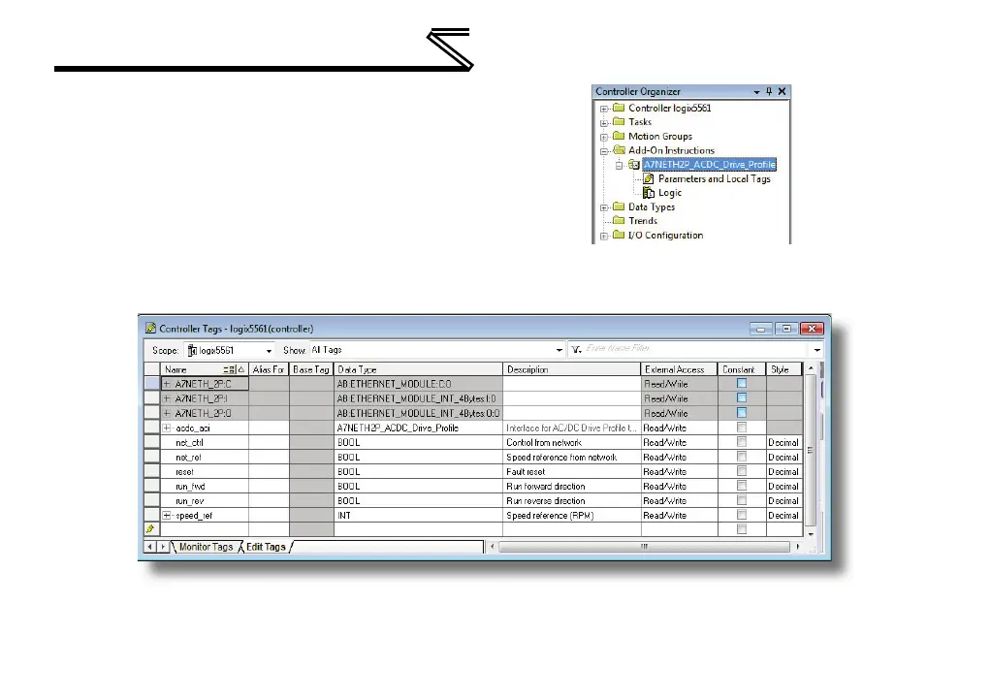Click the pin icon in Controller Organizer
Image resolution: width=991 pixels, height=698 pixels.
point(769,91)
